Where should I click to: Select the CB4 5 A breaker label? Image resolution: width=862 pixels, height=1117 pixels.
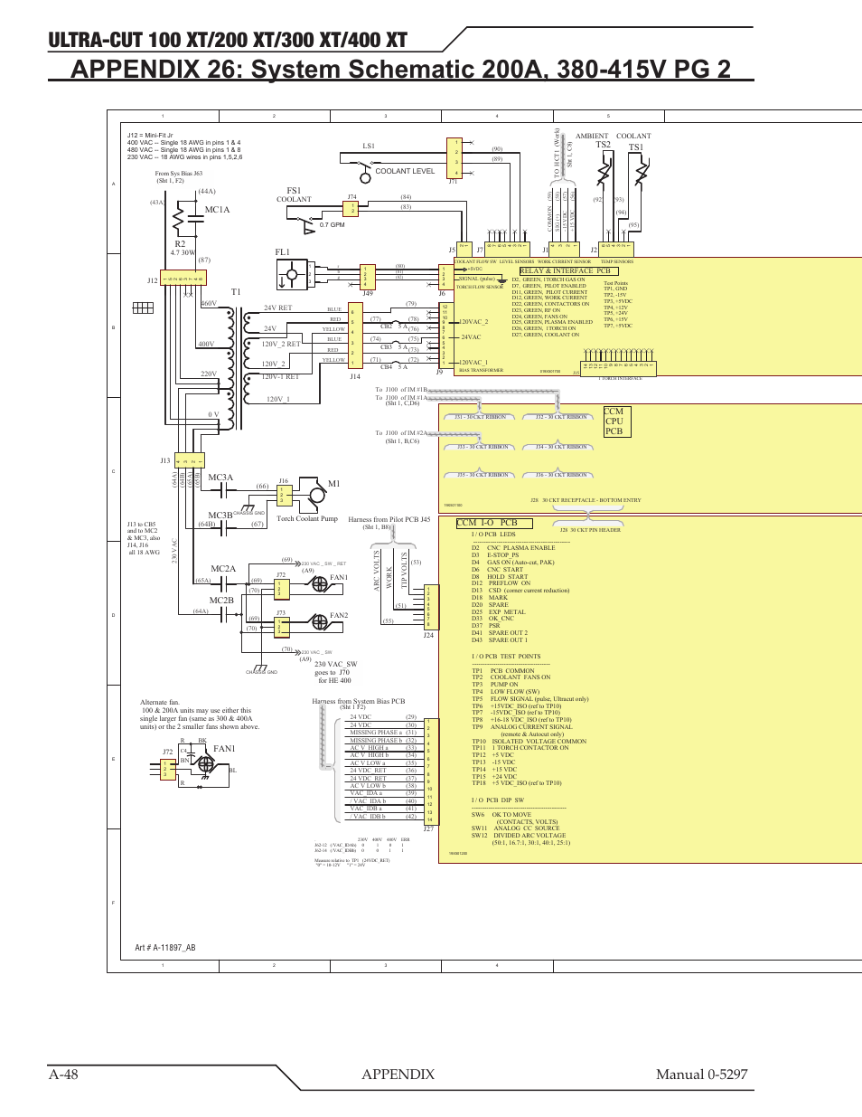[x=394, y=367]
